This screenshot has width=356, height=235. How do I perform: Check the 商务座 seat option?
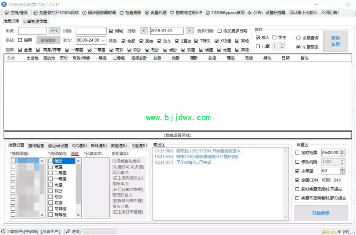tap(51, 208)
